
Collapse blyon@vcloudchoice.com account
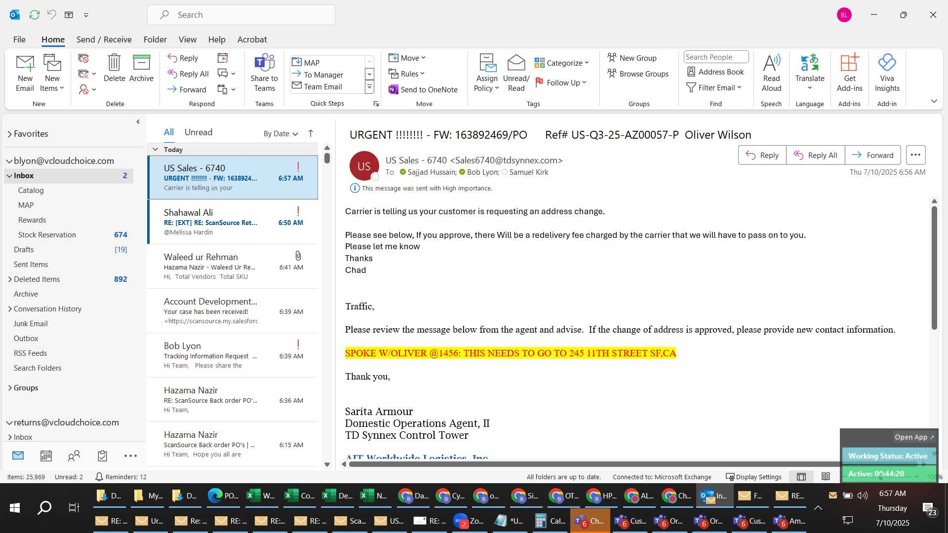(x=9, y=161)
